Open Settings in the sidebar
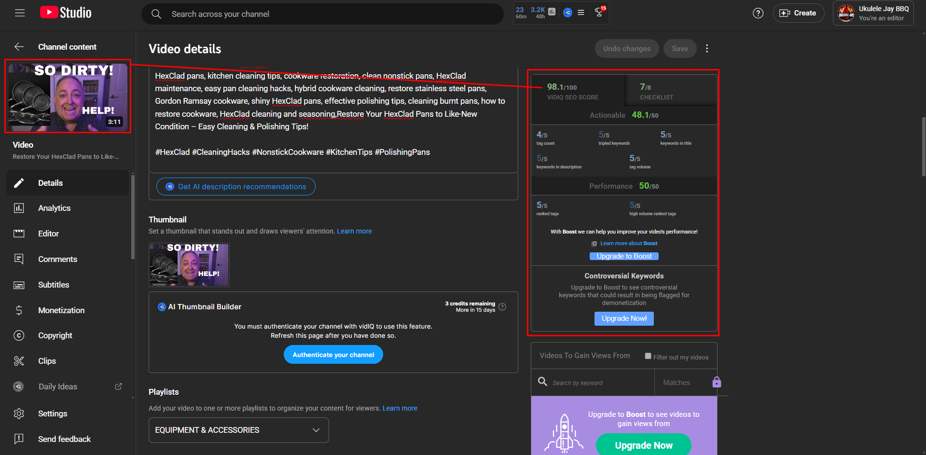The height and width of the screenshot is (455, 926). [x=68, y=414]
